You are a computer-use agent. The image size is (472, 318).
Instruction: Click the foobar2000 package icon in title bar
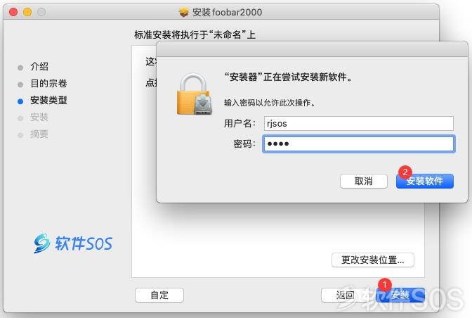tap(183, 13)
